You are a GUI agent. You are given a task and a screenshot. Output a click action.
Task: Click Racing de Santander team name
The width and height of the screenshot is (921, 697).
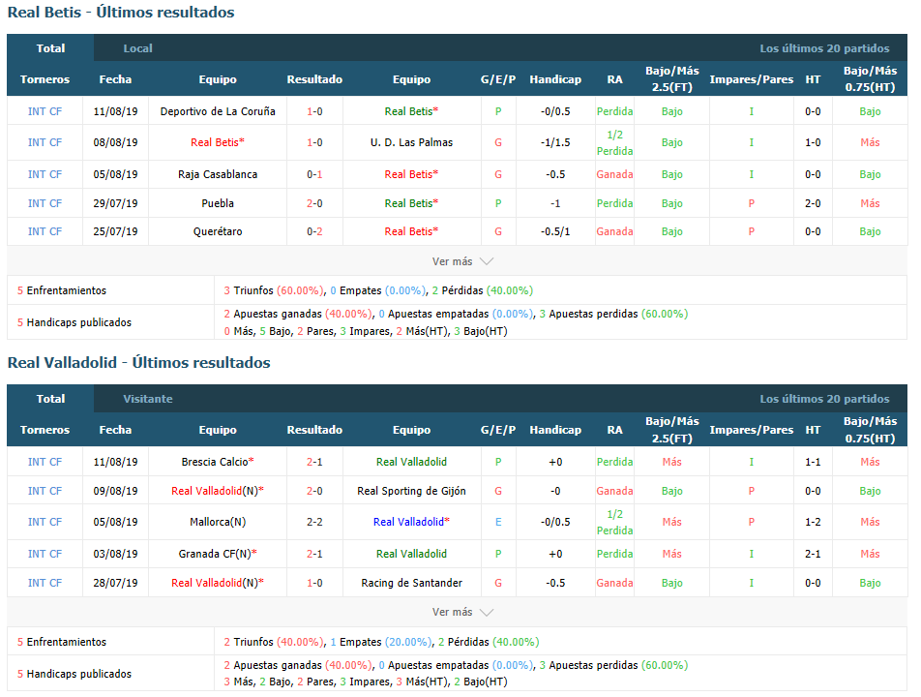tap(411, 583)
